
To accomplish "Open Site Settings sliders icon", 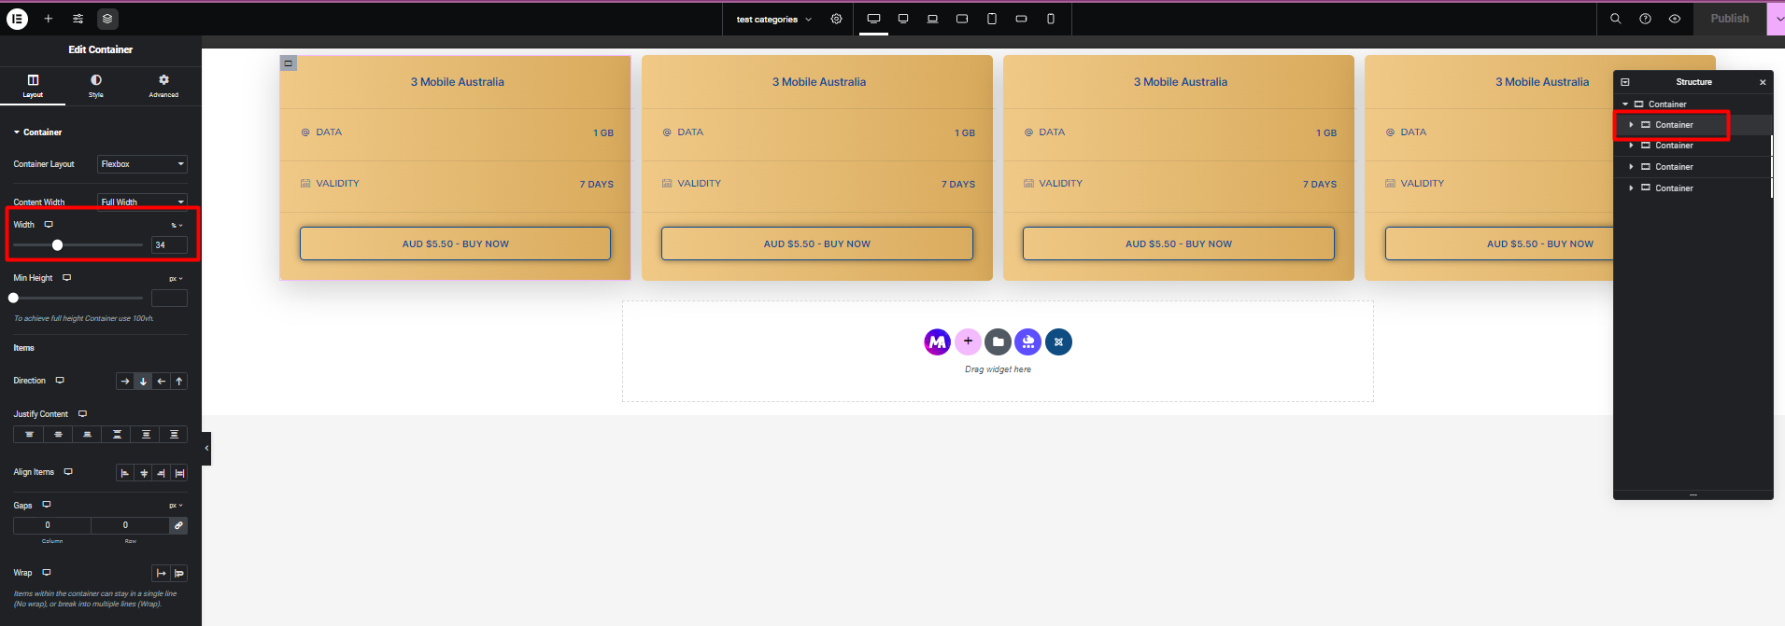I will coord(78,19).
